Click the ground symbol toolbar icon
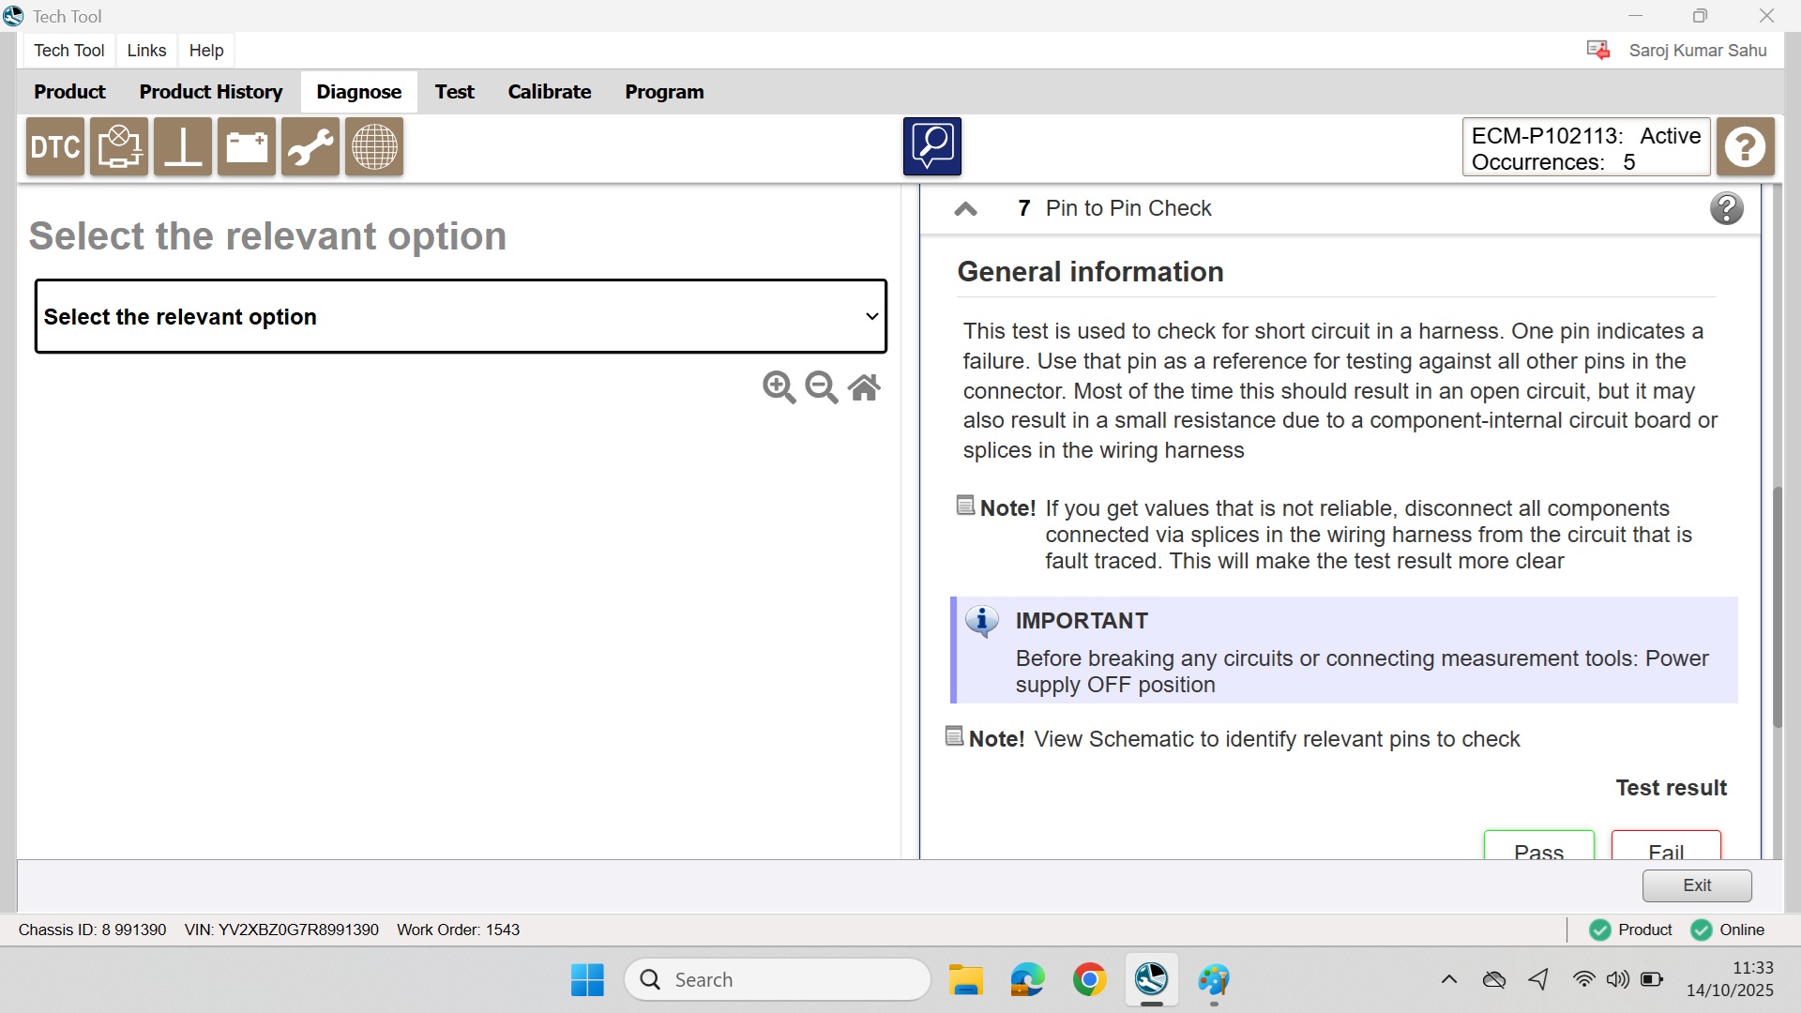The height and width of the screenshot is (1013, 1801). pyautogui.click(x=183, y=147)
